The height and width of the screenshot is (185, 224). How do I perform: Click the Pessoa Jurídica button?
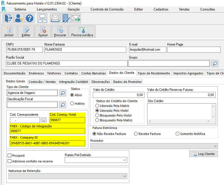(x=82, y=32)
